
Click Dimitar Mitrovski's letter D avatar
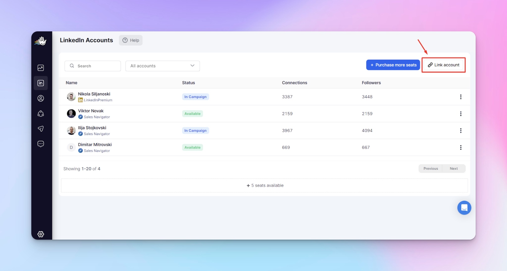71,147
